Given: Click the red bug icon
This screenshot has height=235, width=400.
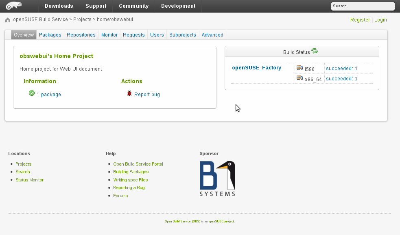Looking at the screenshot, I should [x=129, y=93].
